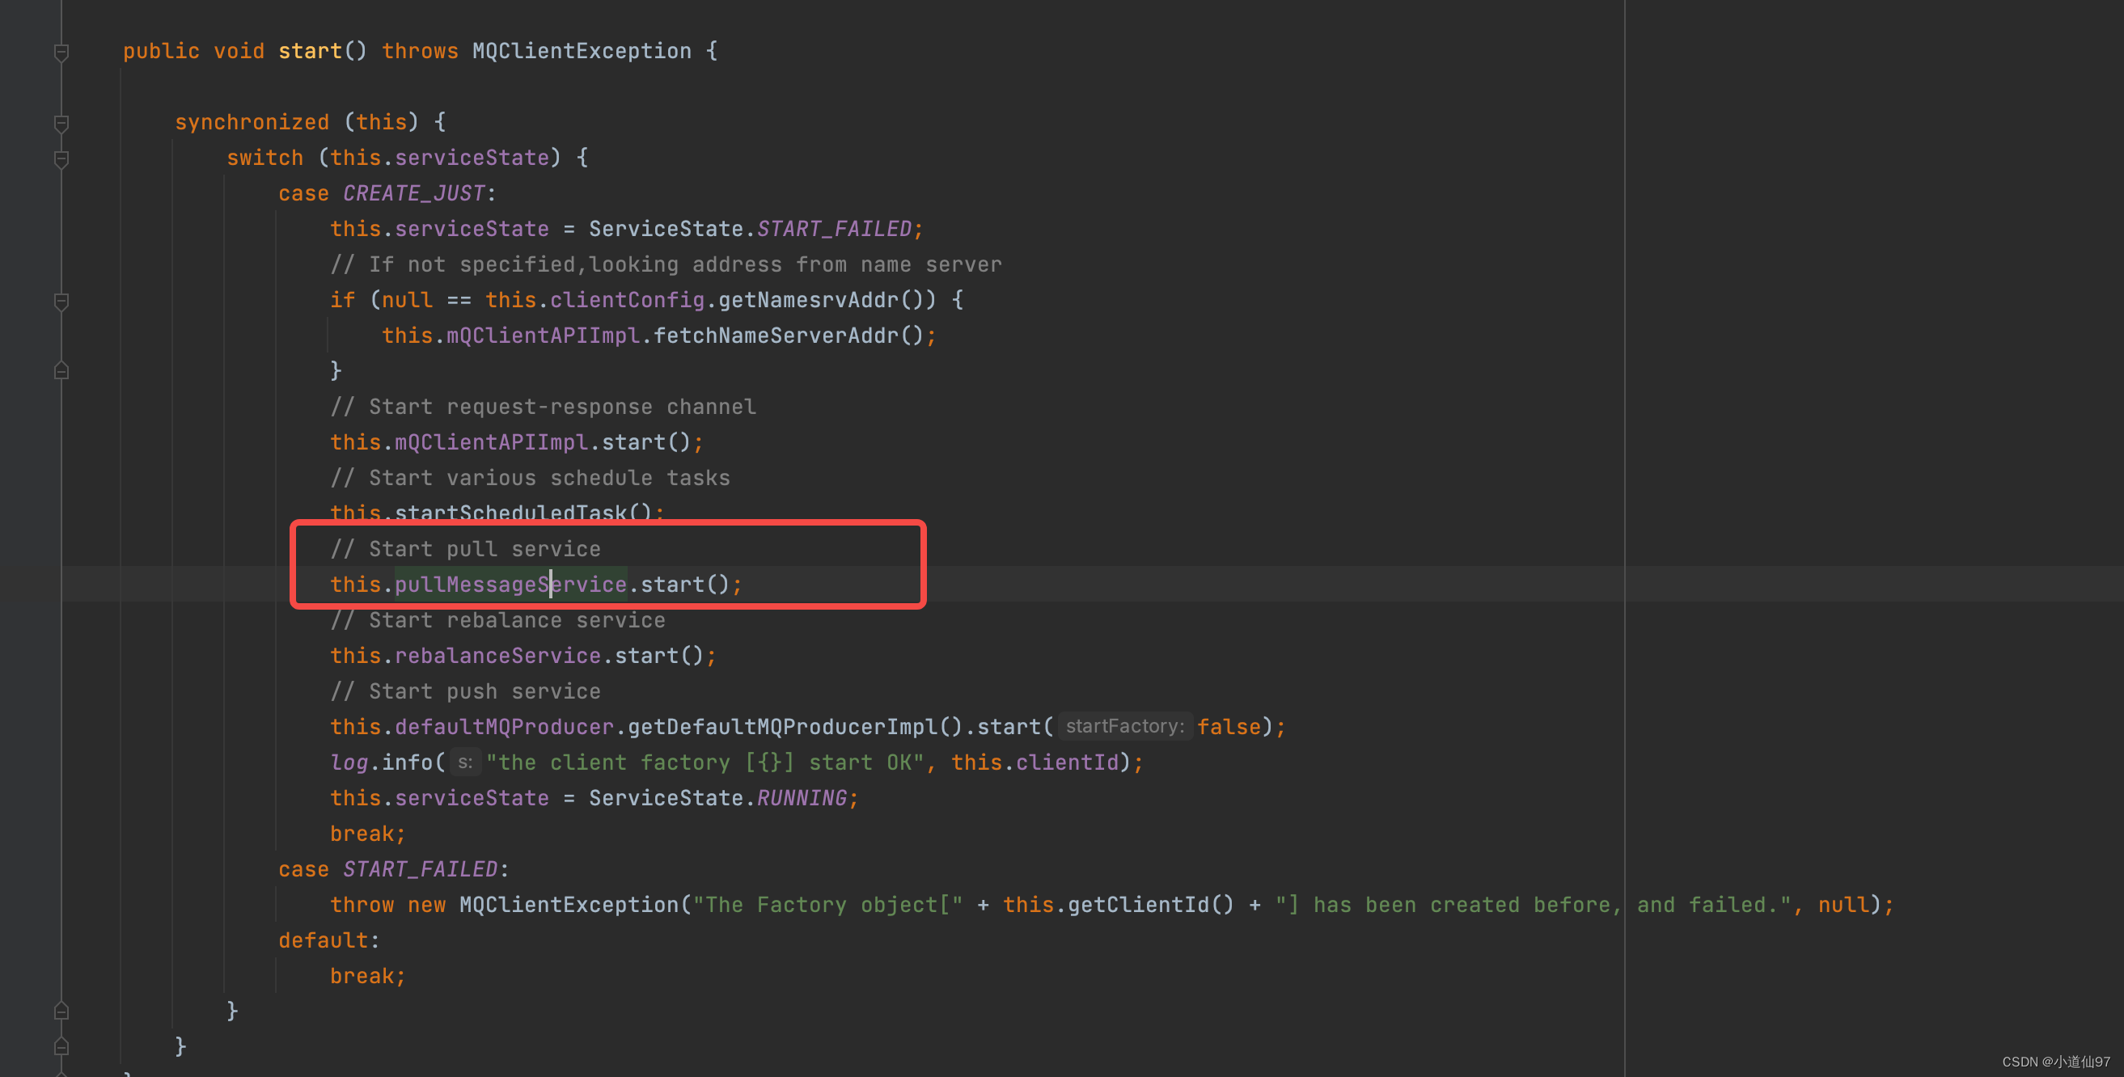Click the false argument in producer start call
This screenshot has width=2124, height=1077.
pyautogui.click(x=1229, y=726)
